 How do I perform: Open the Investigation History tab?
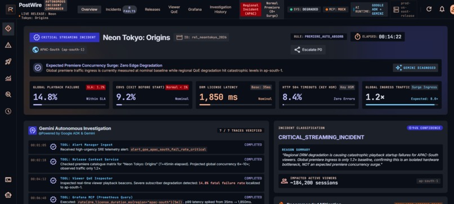point(220,10)
